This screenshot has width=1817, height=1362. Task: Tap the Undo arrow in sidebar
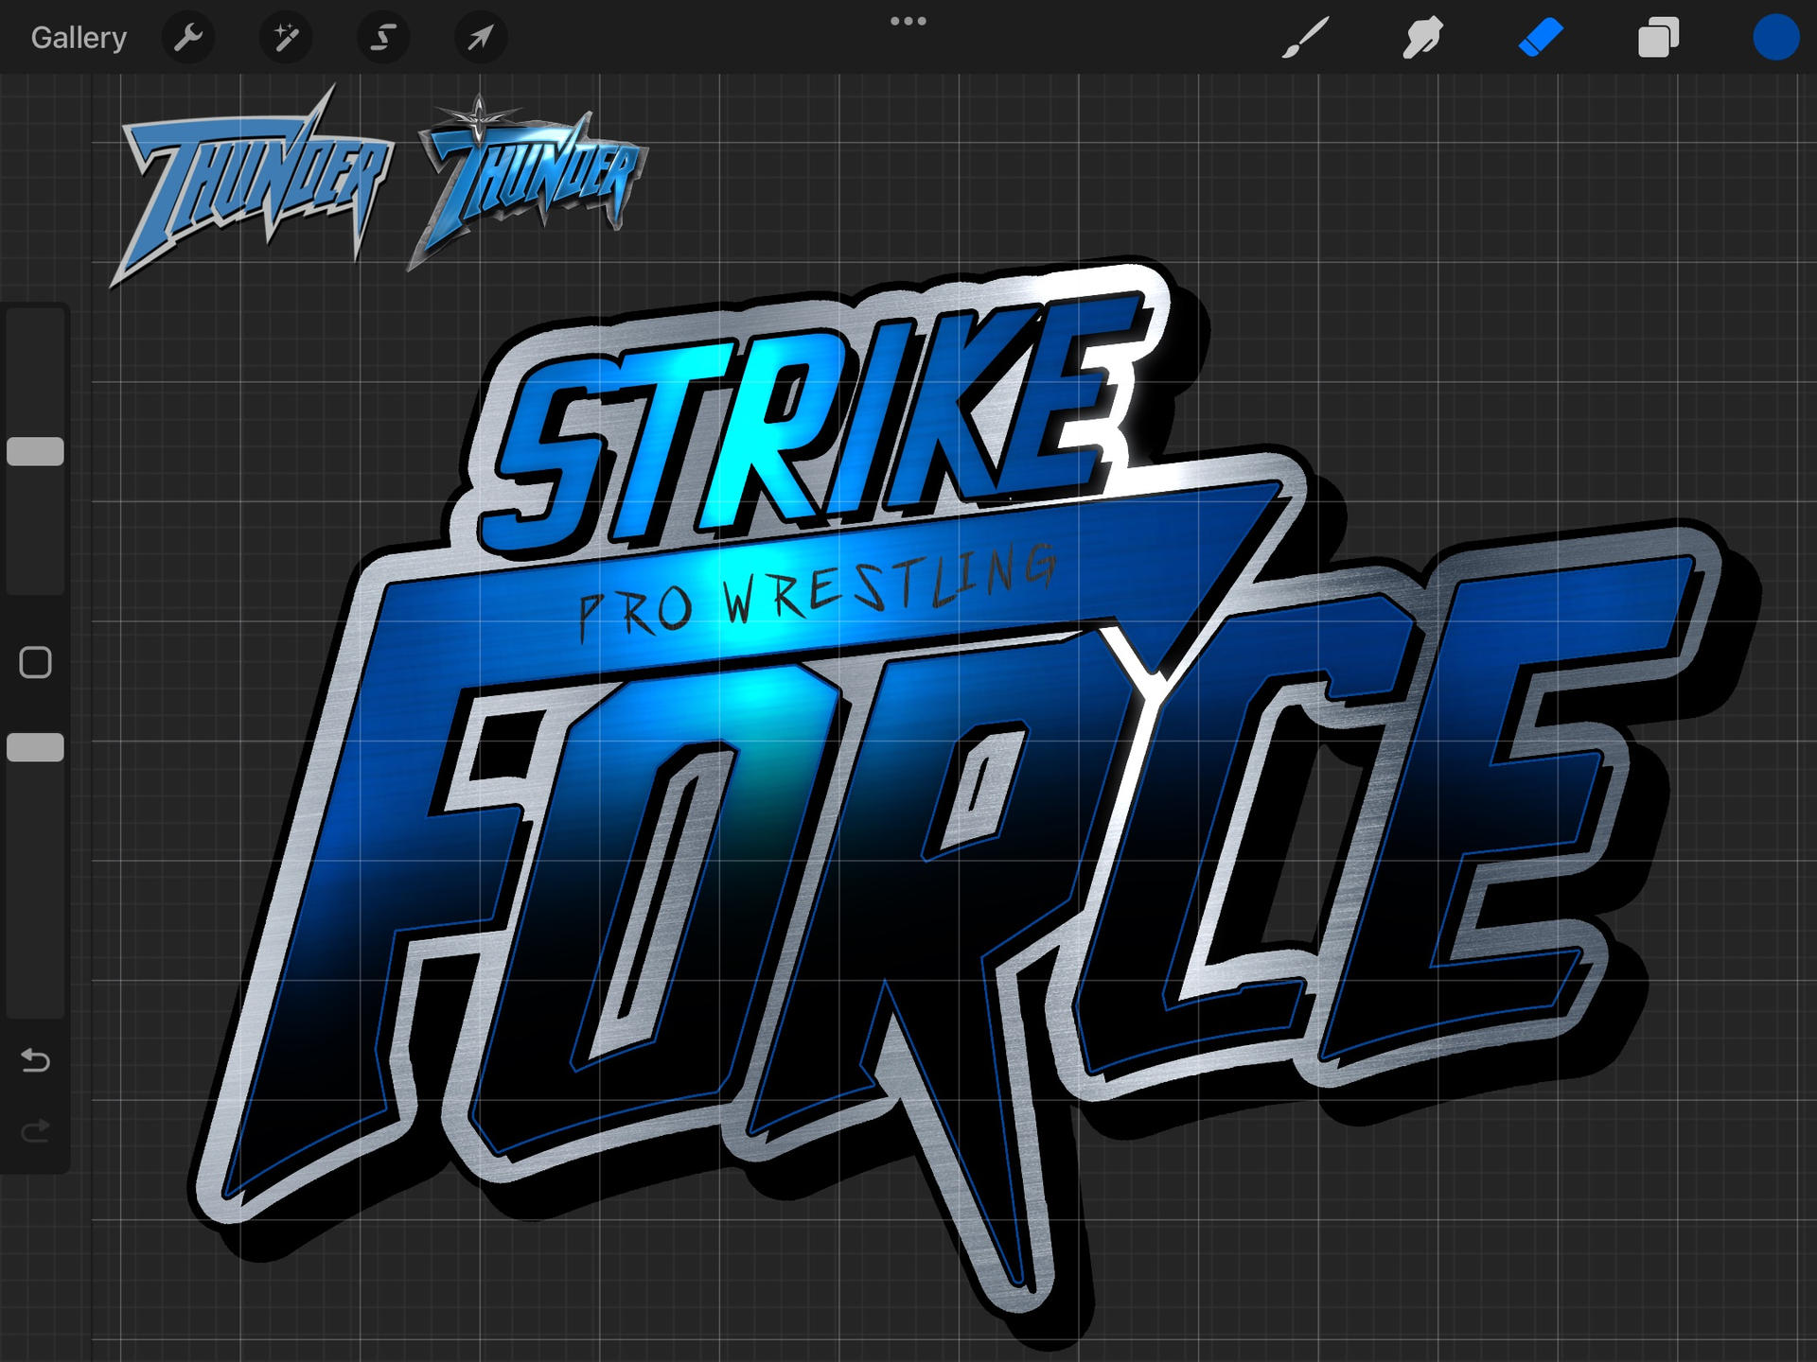tap(36, 1061)
